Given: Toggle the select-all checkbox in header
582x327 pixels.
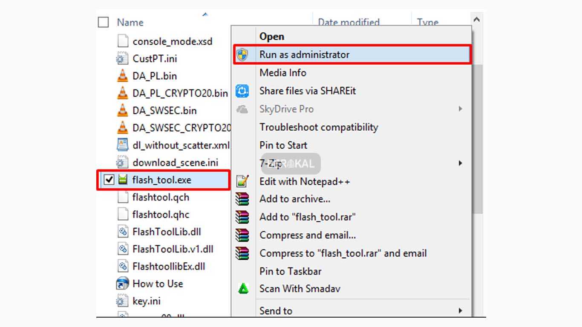Looking at the screenshot, I should point(104,22).
